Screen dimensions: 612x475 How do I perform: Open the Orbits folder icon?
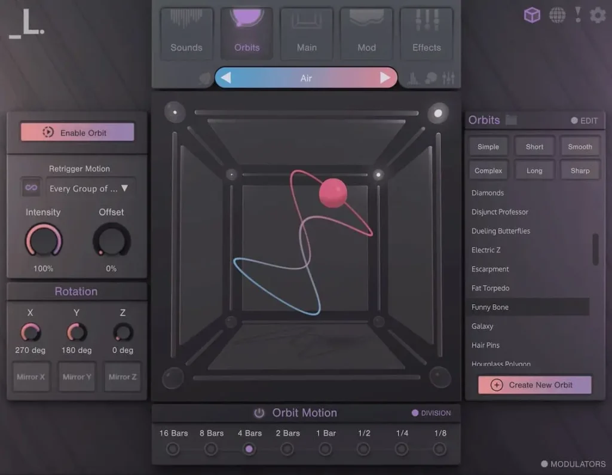[x=511, y=120]
